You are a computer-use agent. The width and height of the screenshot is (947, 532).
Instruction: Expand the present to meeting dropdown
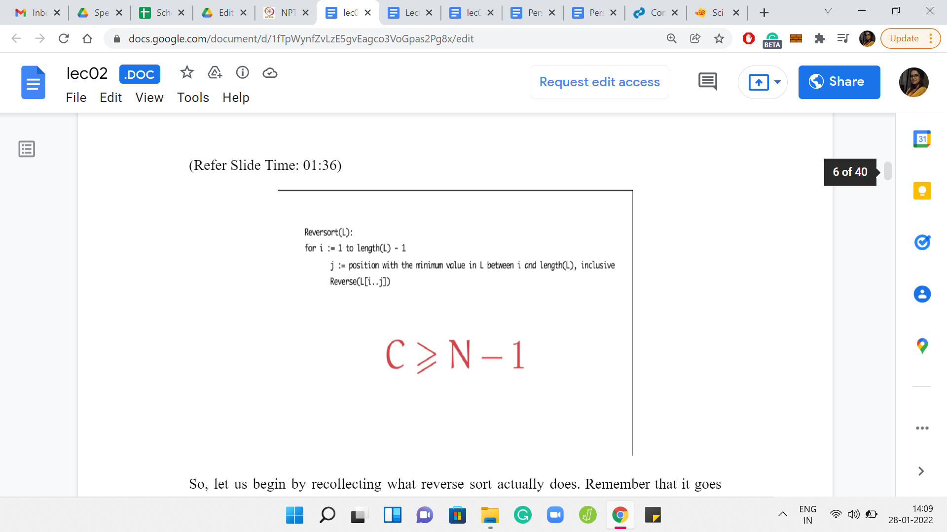coord(778,82)
